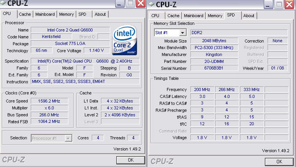Open About tab in right CPU-Z window

[249, 16]
